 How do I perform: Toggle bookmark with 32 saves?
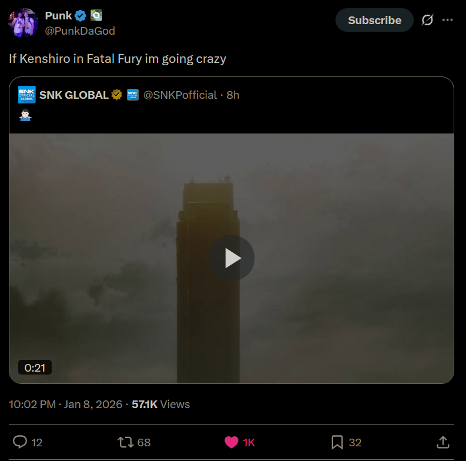(346, 442)
